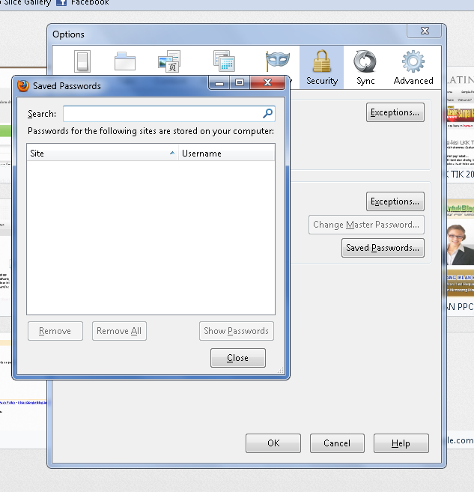
Task: Sort passwords by the Site column header
Action: click(x=103, y=153)
